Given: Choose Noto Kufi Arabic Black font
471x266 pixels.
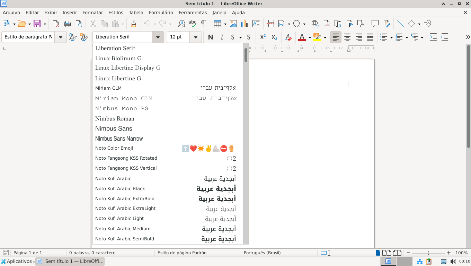Looking at the screenshot, I should (x=120, y=188).
